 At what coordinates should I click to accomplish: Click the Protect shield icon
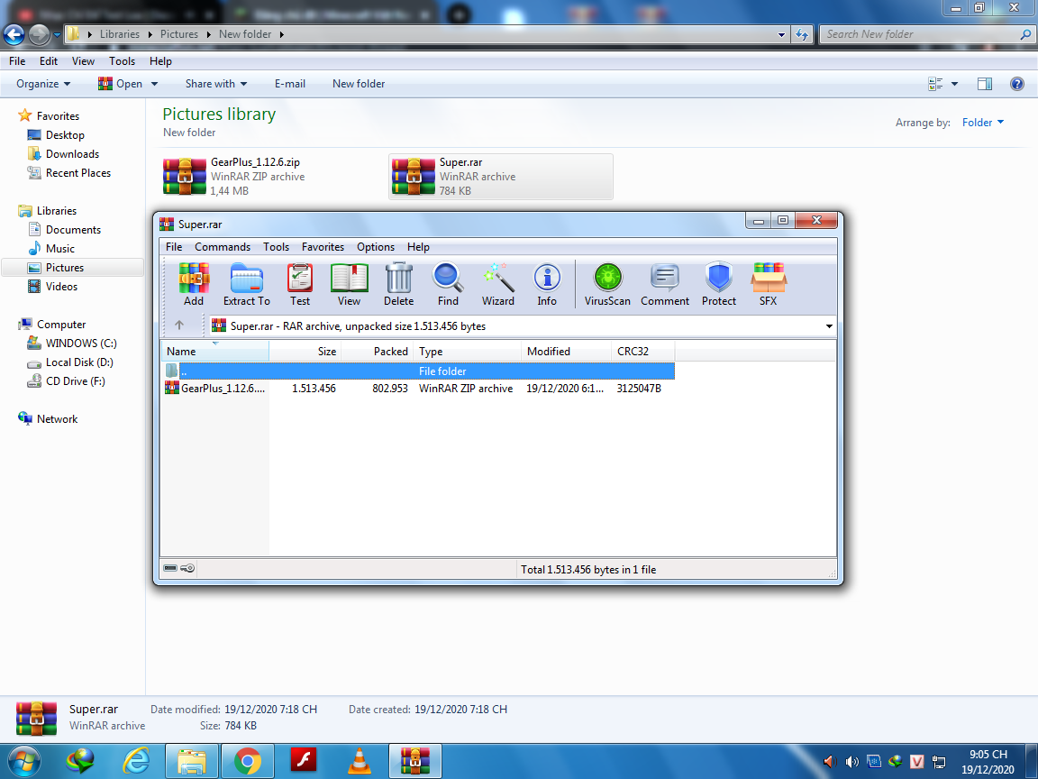(x=718, y=284)
